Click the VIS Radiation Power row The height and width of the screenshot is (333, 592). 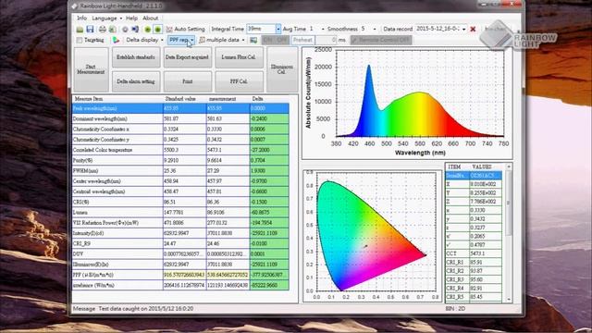tap(180, 223)
